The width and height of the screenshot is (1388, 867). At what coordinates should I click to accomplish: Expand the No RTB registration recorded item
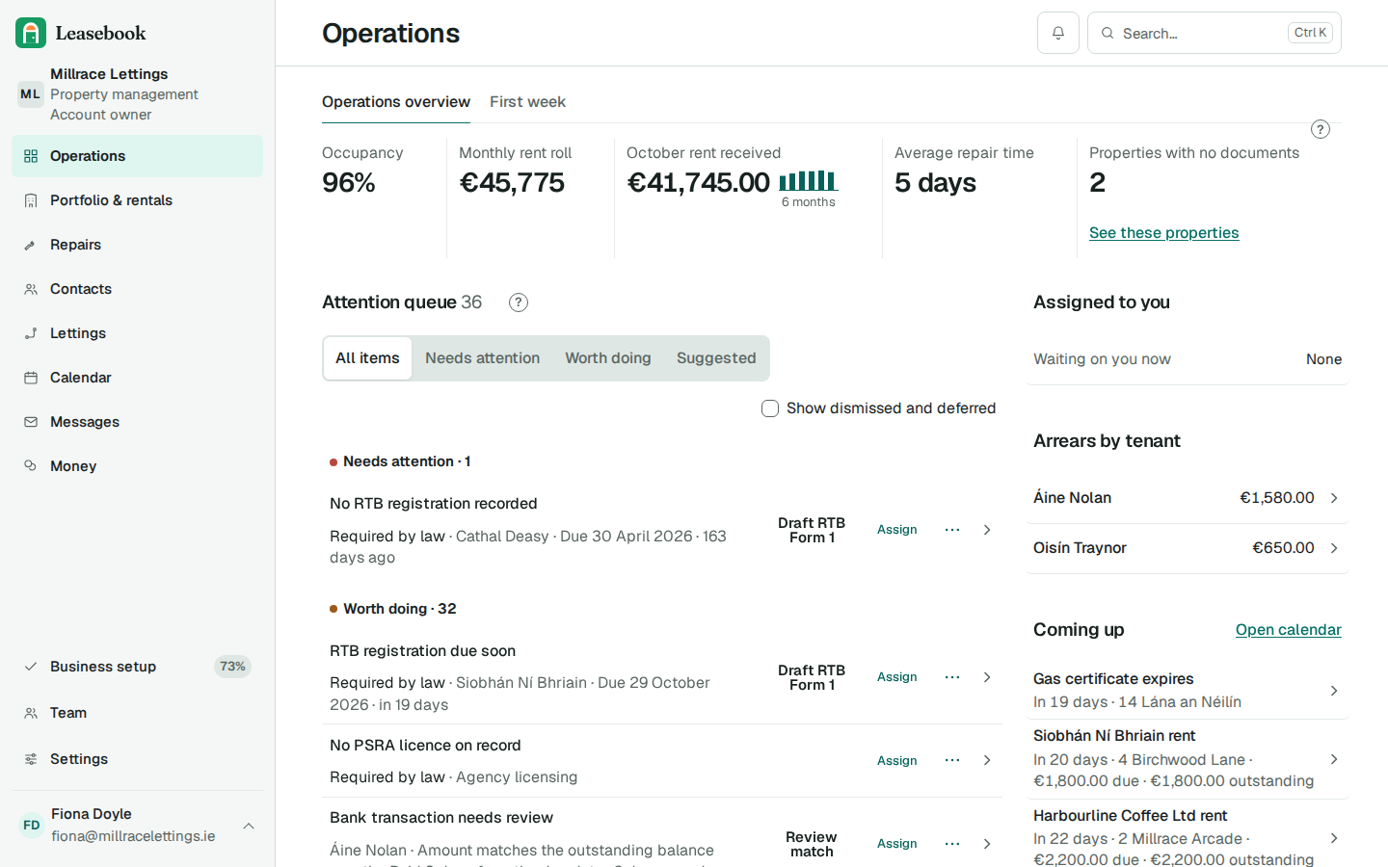pos(987,530)
